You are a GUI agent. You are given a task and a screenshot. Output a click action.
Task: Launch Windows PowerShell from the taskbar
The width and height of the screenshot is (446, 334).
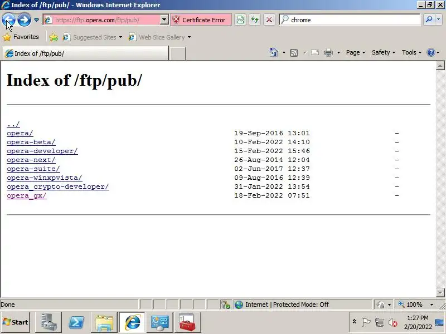coord(76,322)
